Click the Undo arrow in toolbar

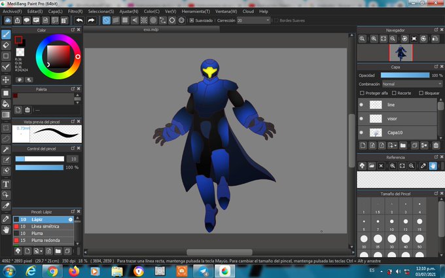(x=79, y=20)
